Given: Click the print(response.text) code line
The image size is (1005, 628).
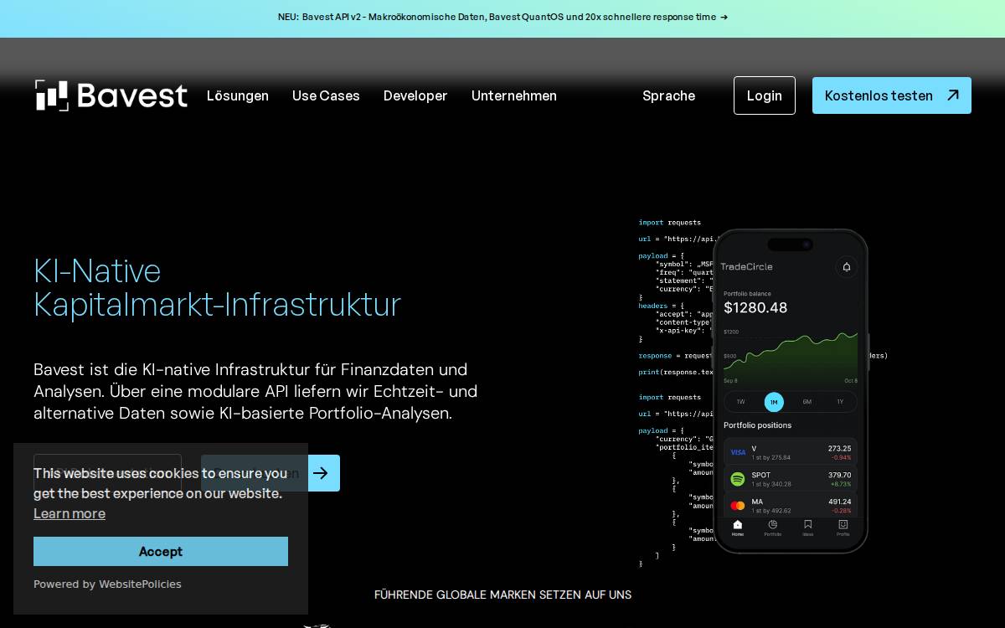Looking at the screenshot, I should point(676,372).
